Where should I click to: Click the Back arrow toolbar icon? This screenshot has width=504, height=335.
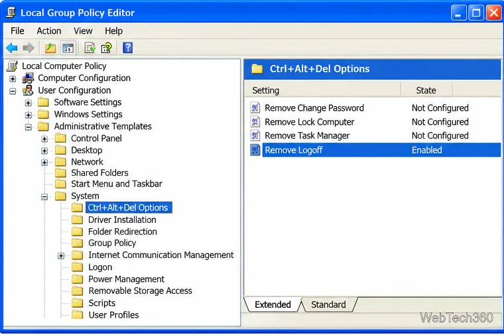tap(12, 48)
